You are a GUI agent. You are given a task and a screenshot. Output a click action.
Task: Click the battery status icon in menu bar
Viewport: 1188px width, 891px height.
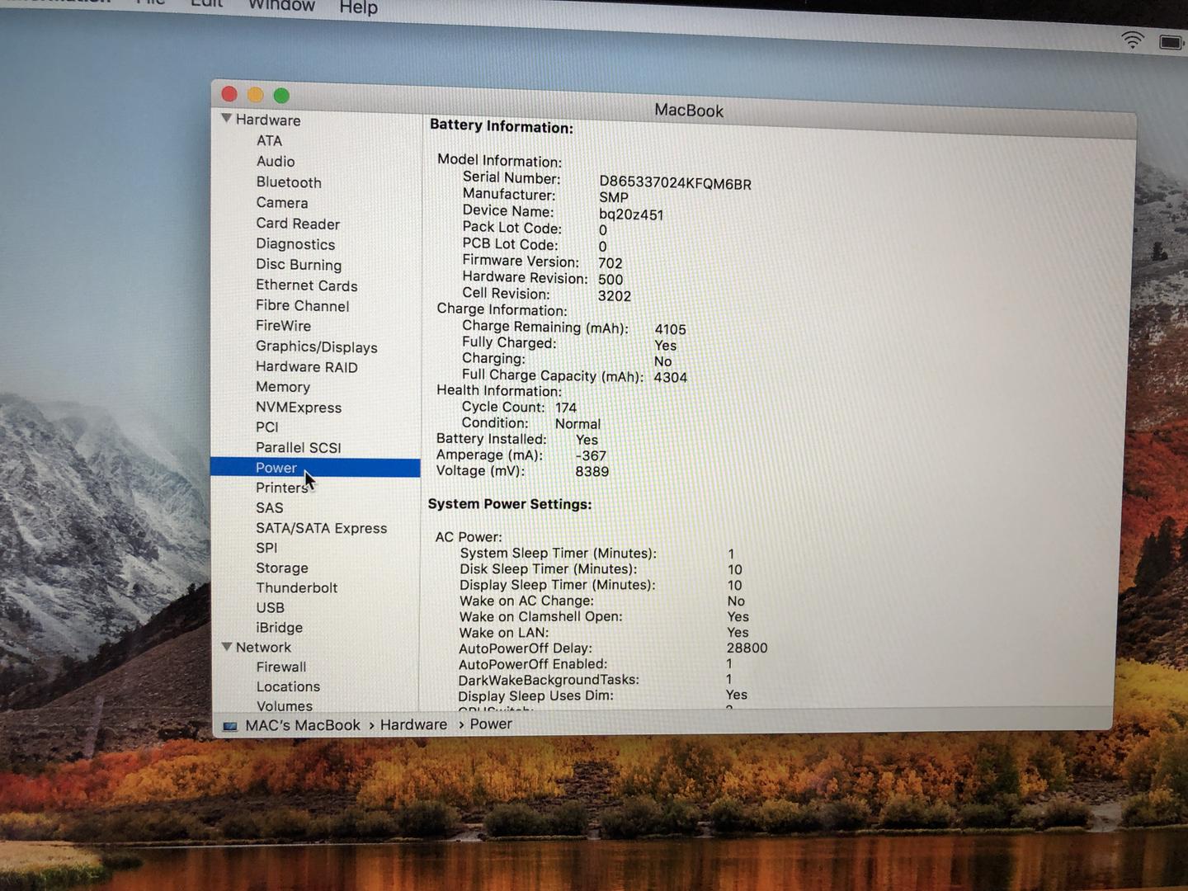coord(1171,41)
